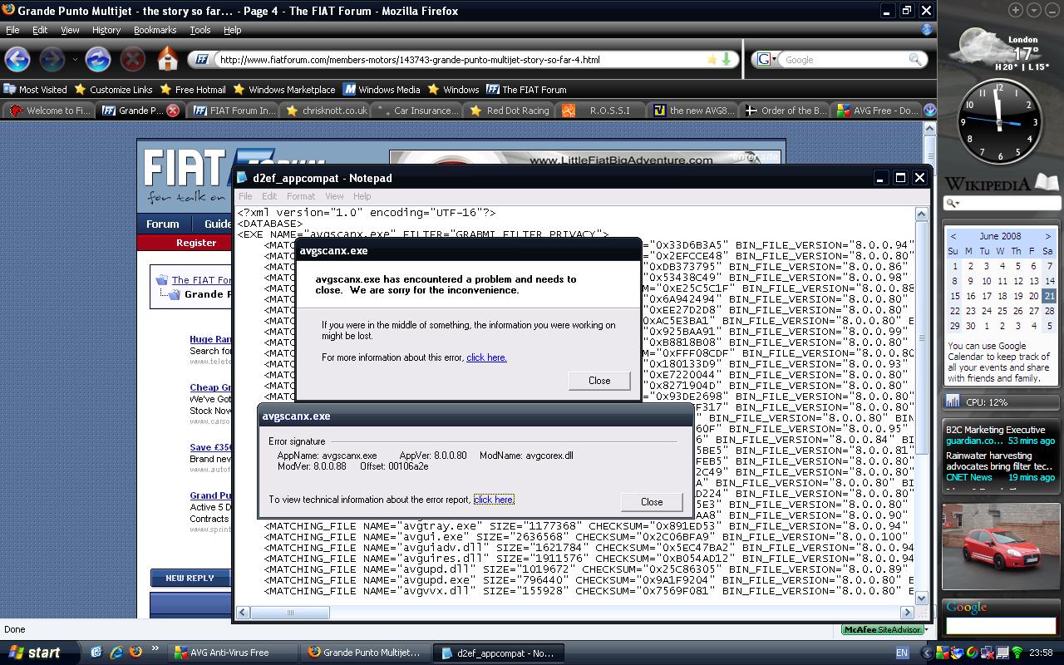
Task: Open the Firefox File menu
Action: pyautogui.click(x=12, y=30)
